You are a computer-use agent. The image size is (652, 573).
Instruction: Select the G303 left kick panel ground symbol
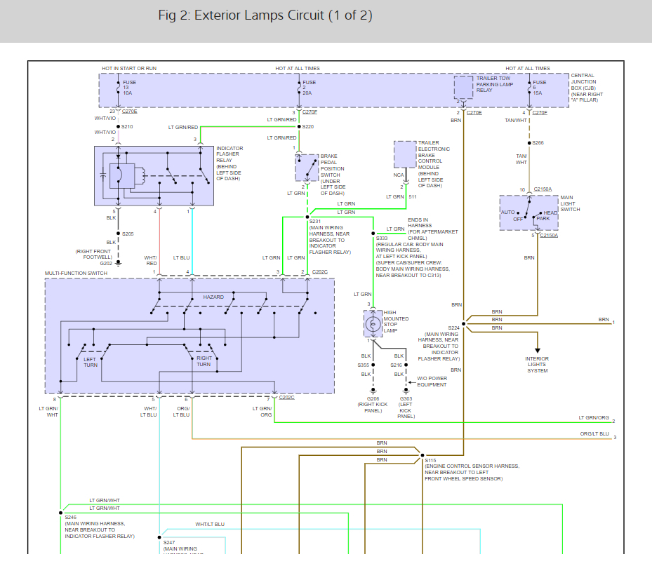[406, 391]
